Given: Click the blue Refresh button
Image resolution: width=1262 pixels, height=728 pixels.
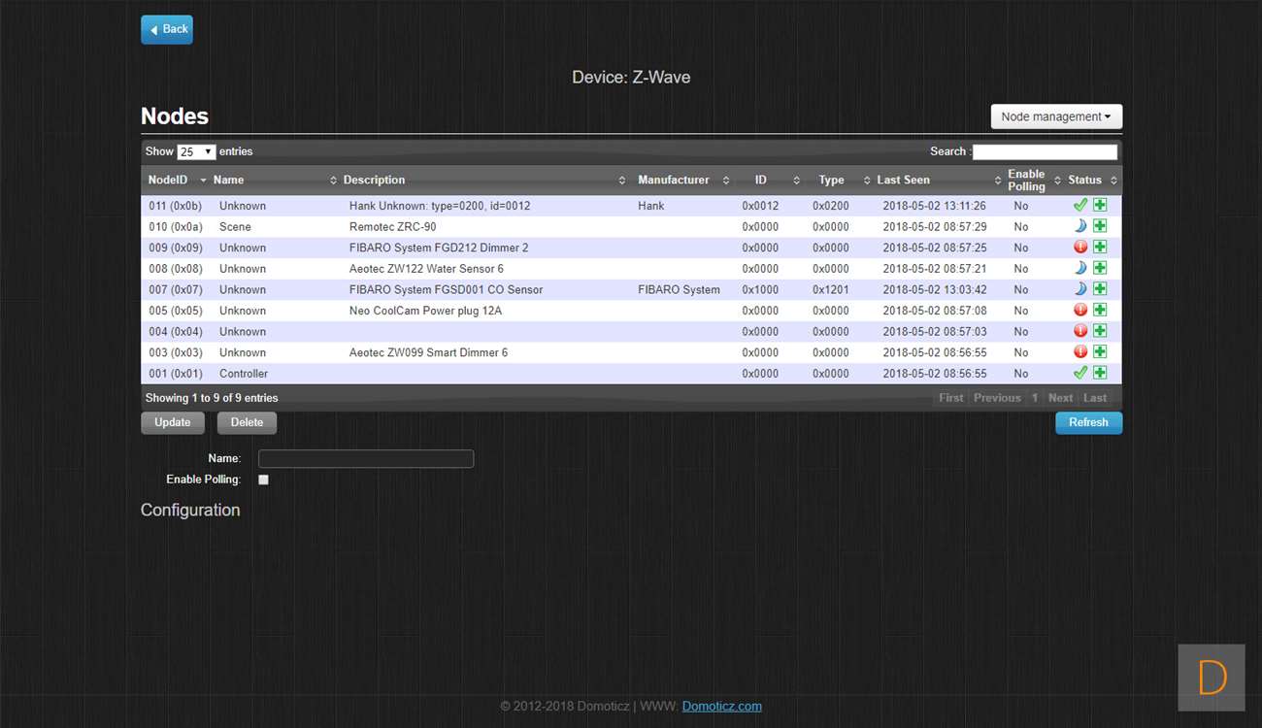Looking at the screenshot, I should click(1088, 422).
